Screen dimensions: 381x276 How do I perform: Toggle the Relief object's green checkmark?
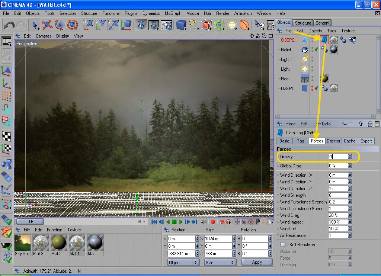point(316,50)
